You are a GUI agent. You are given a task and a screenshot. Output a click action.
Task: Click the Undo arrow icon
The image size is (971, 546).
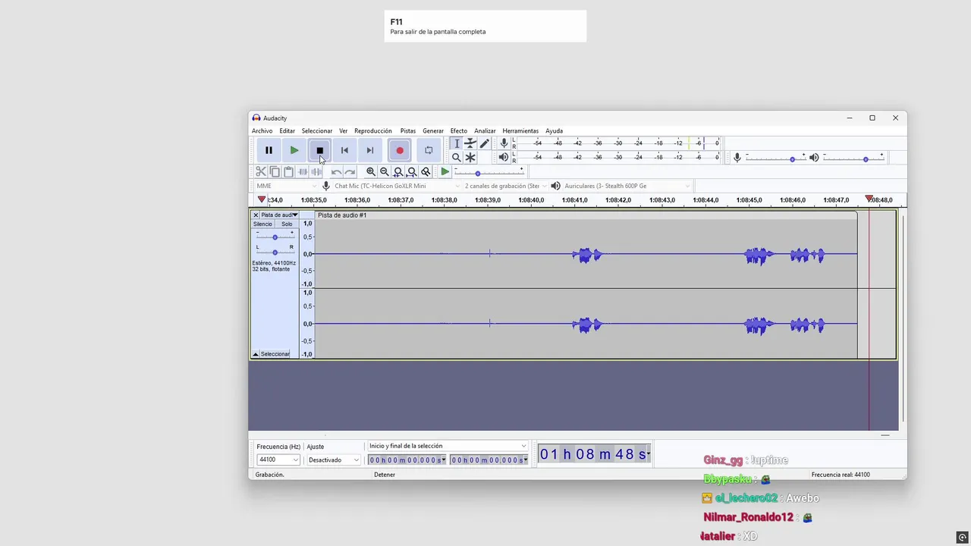tap(336, 172)
